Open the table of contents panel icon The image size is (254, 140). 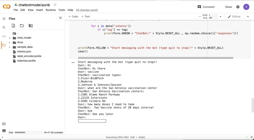coord(4,19)
